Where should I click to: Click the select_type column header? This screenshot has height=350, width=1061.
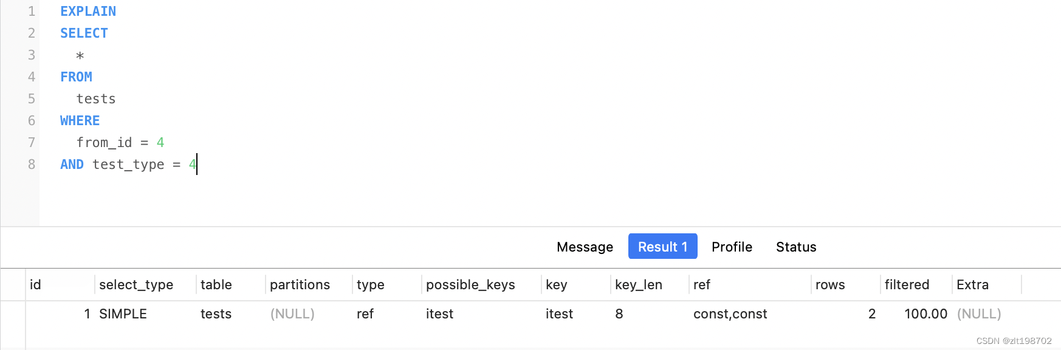coord(136,284)
